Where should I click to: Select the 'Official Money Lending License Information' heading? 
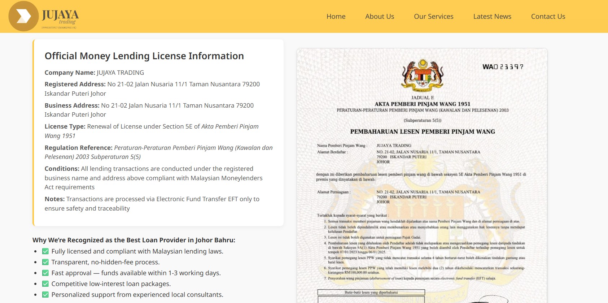(x=144, y=56)
